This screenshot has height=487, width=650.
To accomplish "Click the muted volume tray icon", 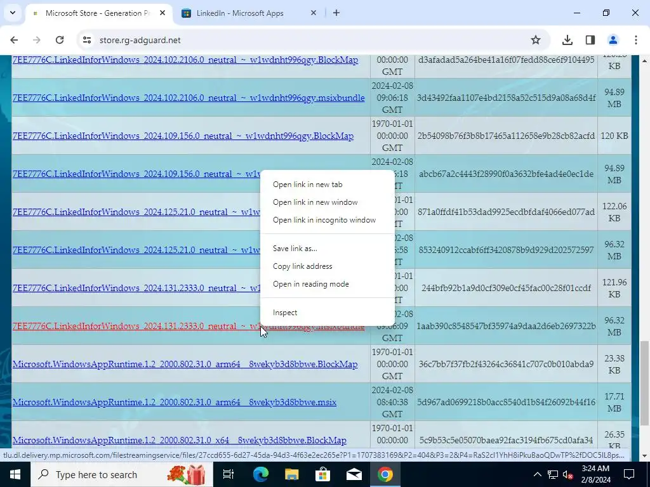I will (x=568, y=474).
